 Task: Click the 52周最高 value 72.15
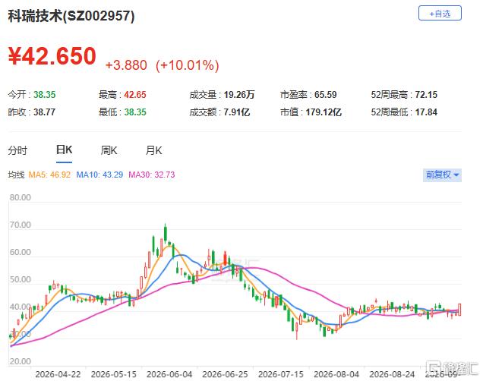[x=426, y=94]
